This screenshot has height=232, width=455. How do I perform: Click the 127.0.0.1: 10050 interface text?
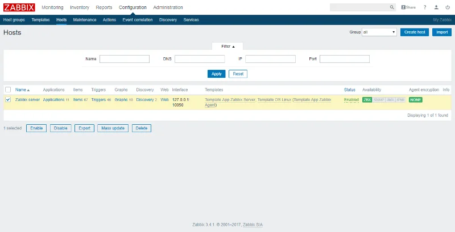click(181, 103)
